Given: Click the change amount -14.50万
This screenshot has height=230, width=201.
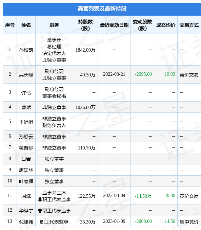Looking at the screenshot, I should (143, 196).
